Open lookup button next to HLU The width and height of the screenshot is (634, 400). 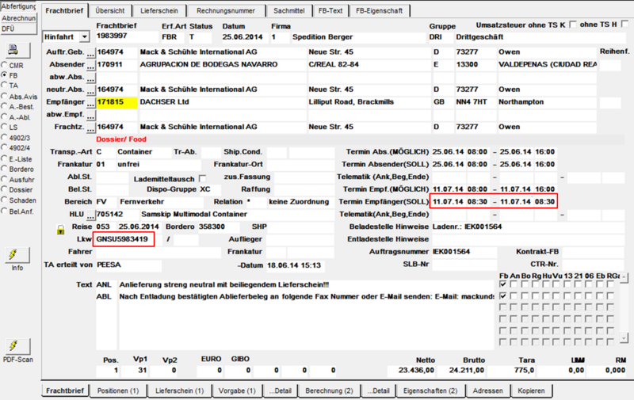point(90,215)
